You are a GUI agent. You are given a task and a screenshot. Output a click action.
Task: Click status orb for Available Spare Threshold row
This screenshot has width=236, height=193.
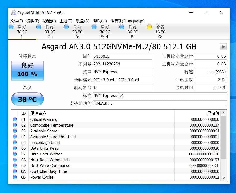pyautogui.click(x=15, y=137)
